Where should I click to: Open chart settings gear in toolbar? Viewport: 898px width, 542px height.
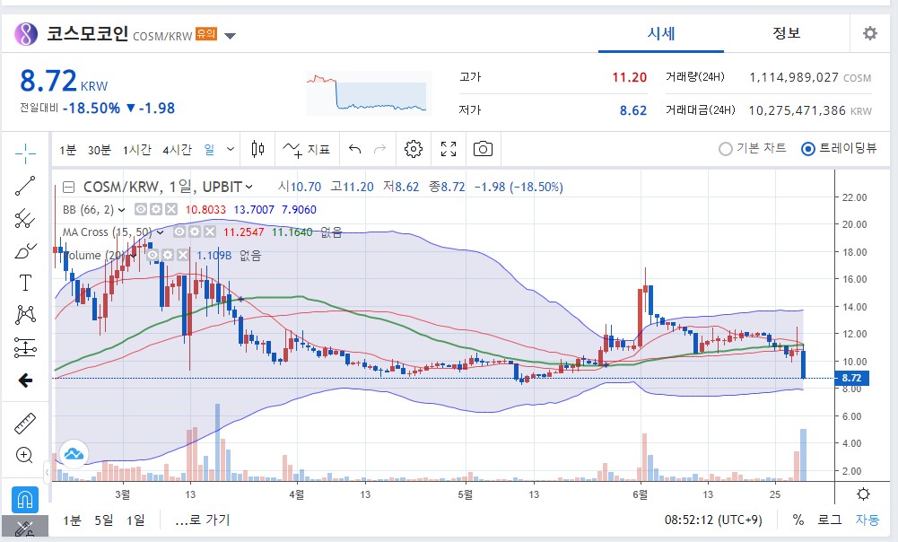(414, 150)
